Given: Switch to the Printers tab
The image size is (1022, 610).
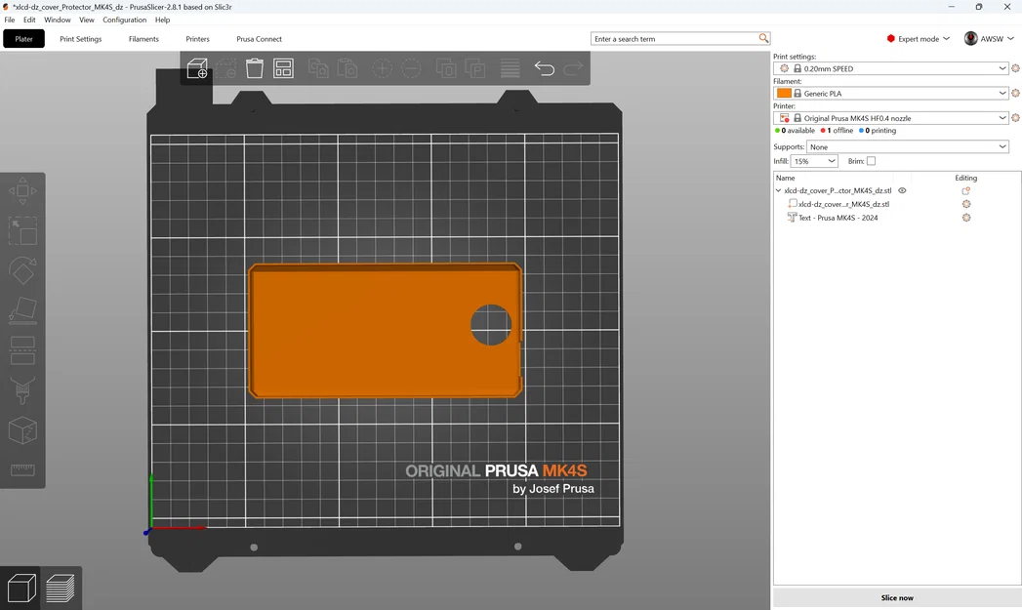Looking at the screenshot, I should tap(197, 38).
